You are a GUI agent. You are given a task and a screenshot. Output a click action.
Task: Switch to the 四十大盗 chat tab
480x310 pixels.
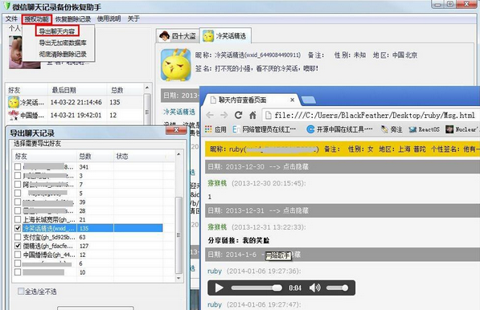(x=178, y=36)
